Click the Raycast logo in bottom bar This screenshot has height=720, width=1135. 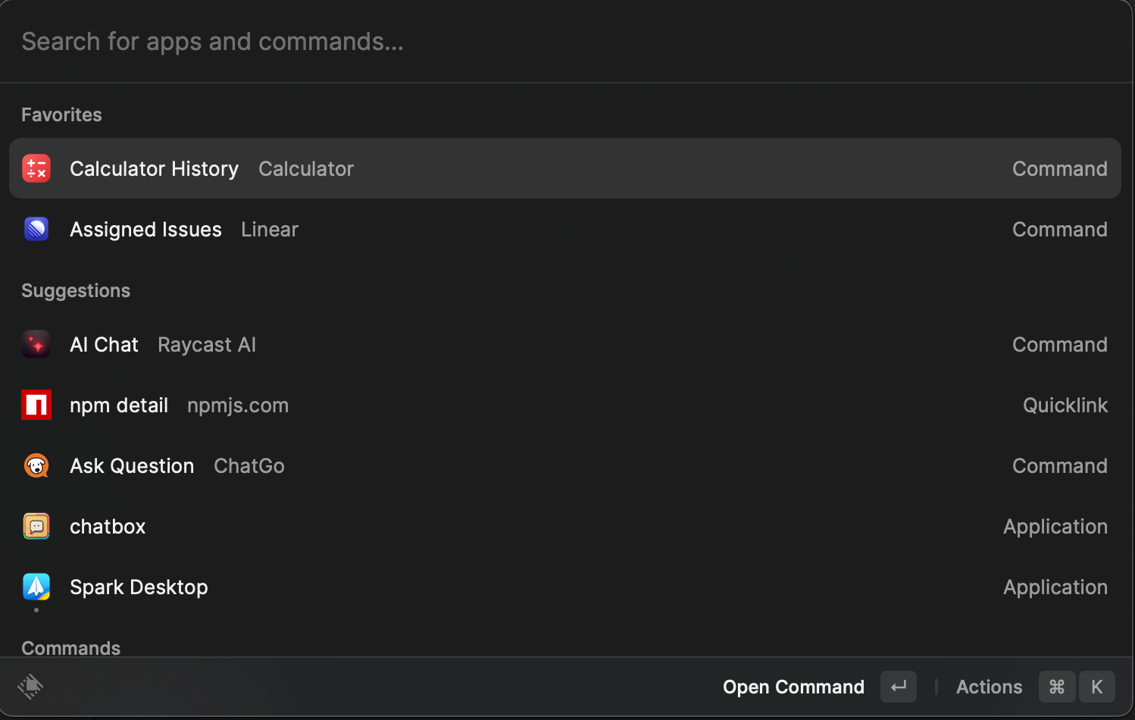(x=30, y=687)
